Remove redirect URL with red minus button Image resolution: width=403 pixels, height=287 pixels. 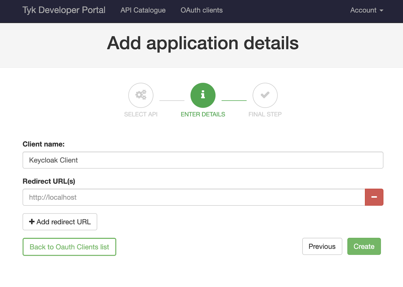(x=374, y=197)
